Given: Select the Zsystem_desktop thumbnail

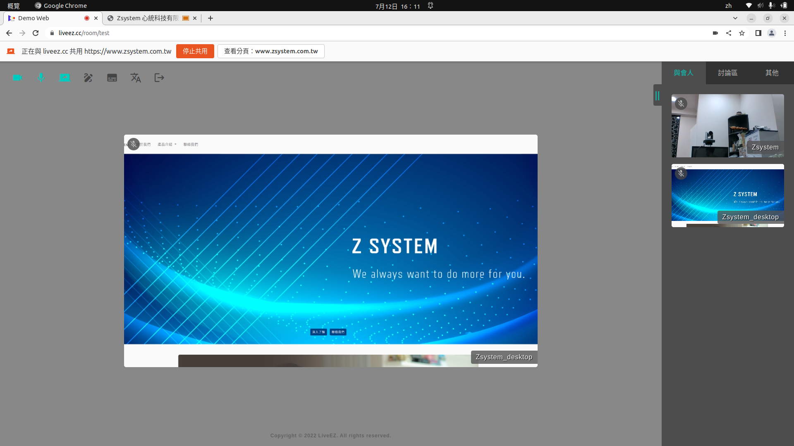Looking at the screenshot, I should 728,195.
